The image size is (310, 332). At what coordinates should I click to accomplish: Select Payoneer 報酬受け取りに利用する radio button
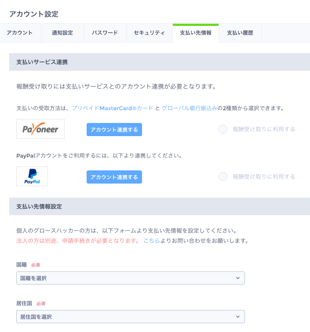(223, 129)
